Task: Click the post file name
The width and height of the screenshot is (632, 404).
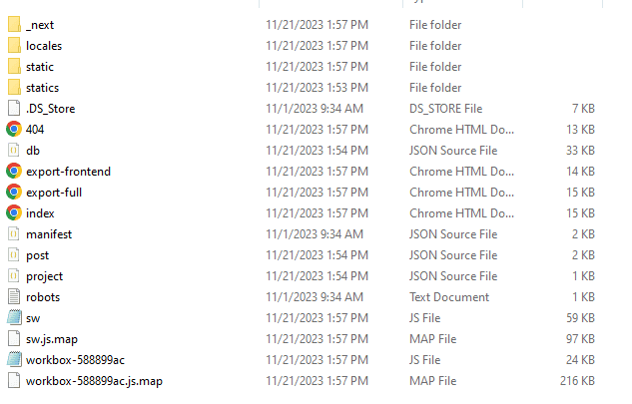Action: [x=38, y=255]
